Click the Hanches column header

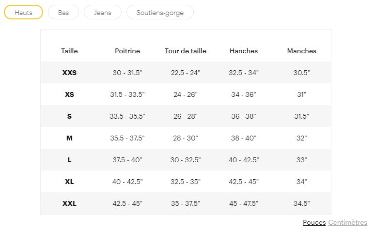pyautogui.click(x=244, y=51)
